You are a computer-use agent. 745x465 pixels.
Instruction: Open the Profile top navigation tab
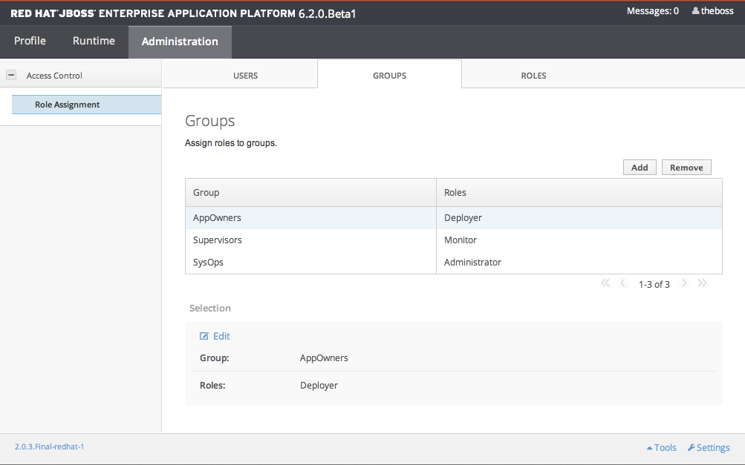pos(30,41)
